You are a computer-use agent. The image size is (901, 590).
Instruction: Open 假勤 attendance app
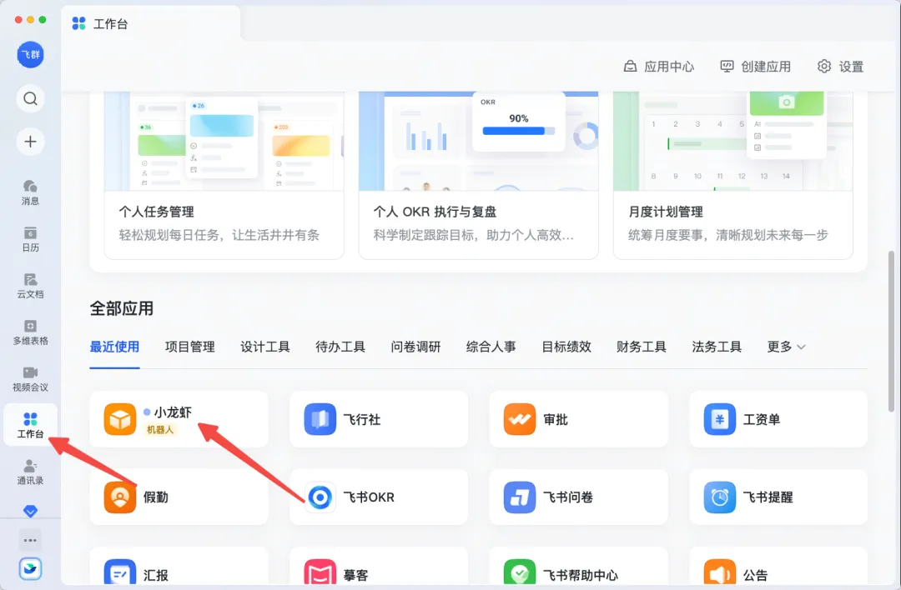179,497
